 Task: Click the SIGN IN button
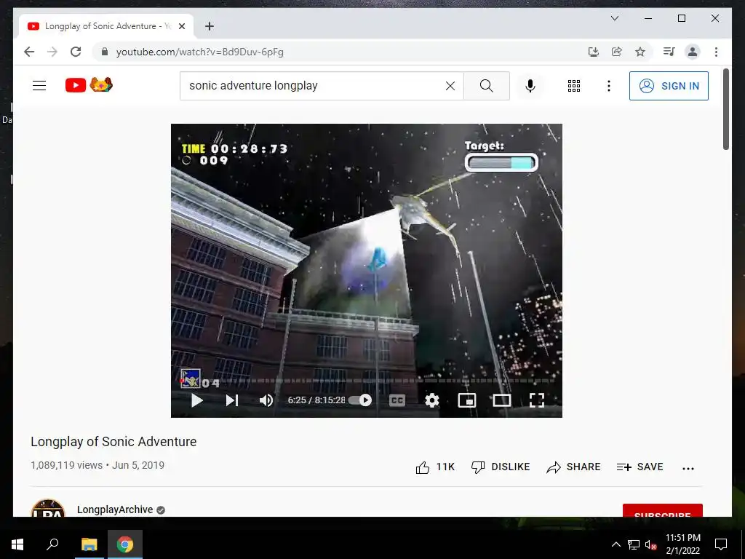(669, 86)
